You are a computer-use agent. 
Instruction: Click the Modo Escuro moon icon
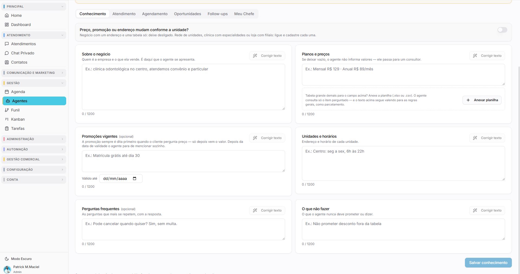pyautogui.click(x=7, y=259)
